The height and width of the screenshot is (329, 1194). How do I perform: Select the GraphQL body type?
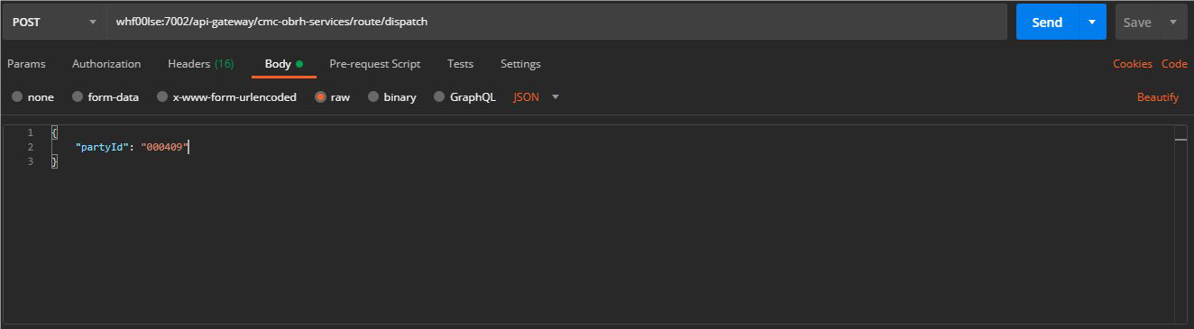point(464,97)
